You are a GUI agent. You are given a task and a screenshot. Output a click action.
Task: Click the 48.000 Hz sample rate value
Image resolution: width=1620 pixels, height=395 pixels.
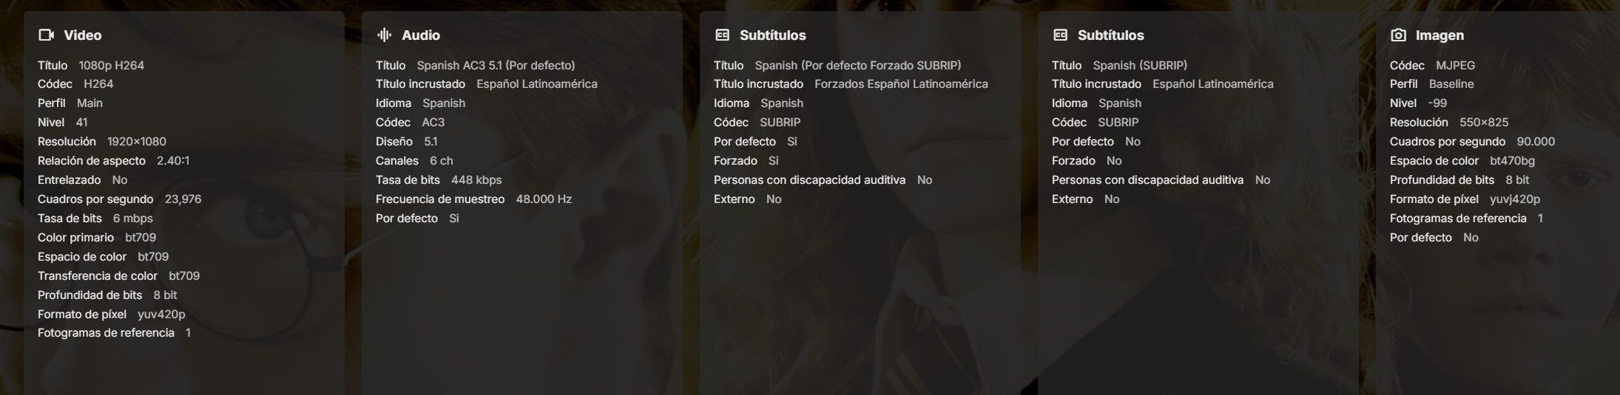543,199
